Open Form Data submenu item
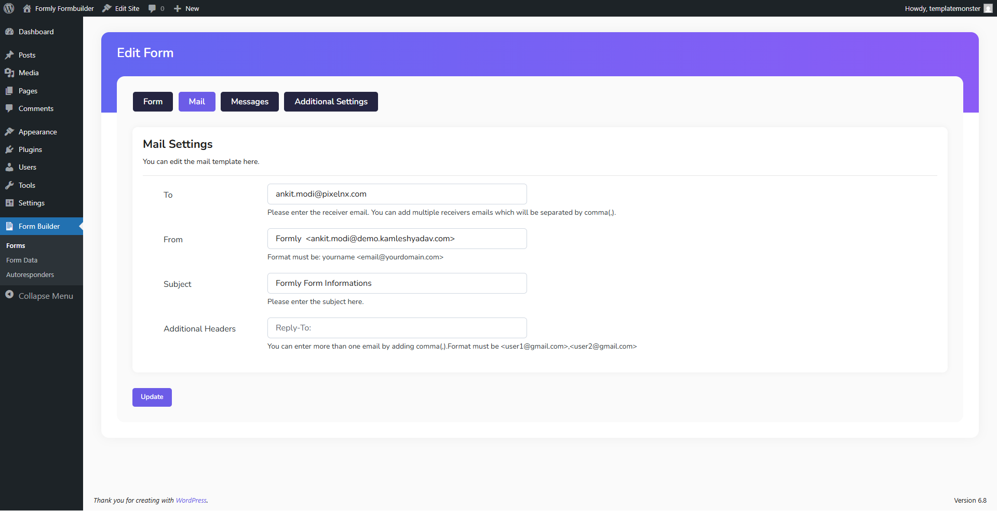997x511 pixels. coord(42,260)
